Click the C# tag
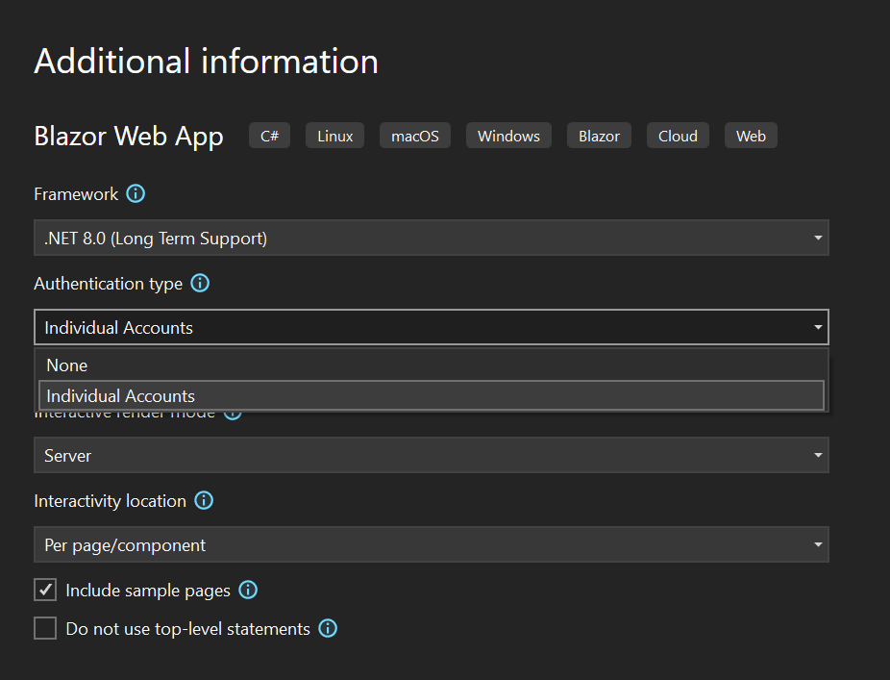 click(270, 136)
